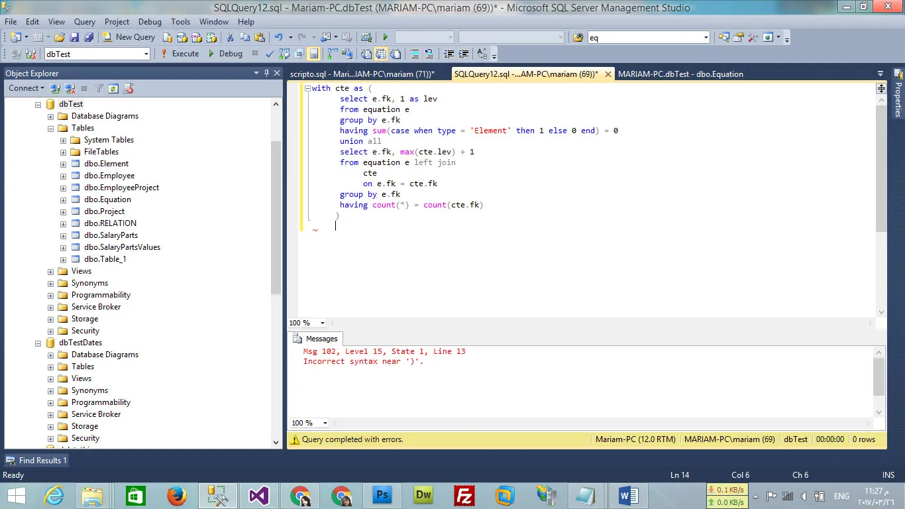Toggle auto-hide pin on Object Explorer
The image size is (905, 509).
coord(267,73)
